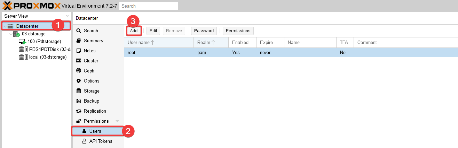This screenshot has height=148, width=458.
Task: Click the Options gear icon
Action: [79, 81]
